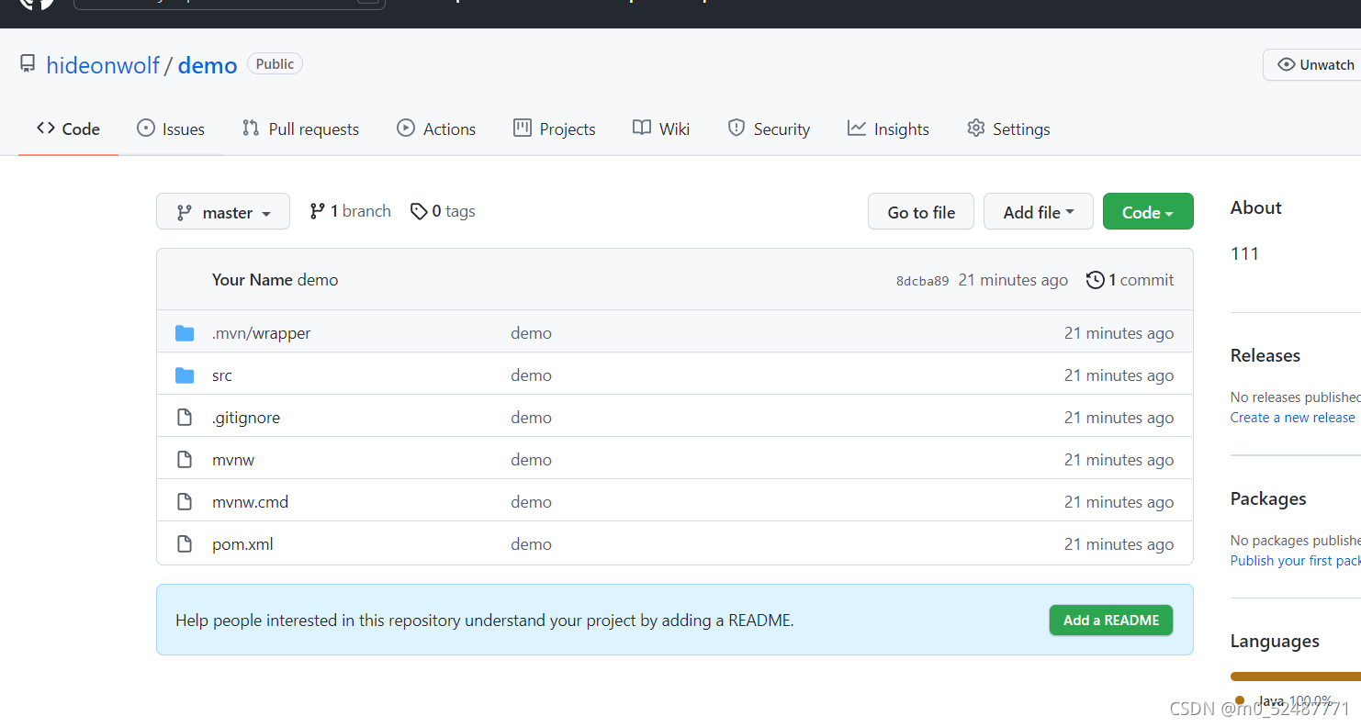View the 1 branch link
The width and height of the screenshot is (1361, 727).
350,211
